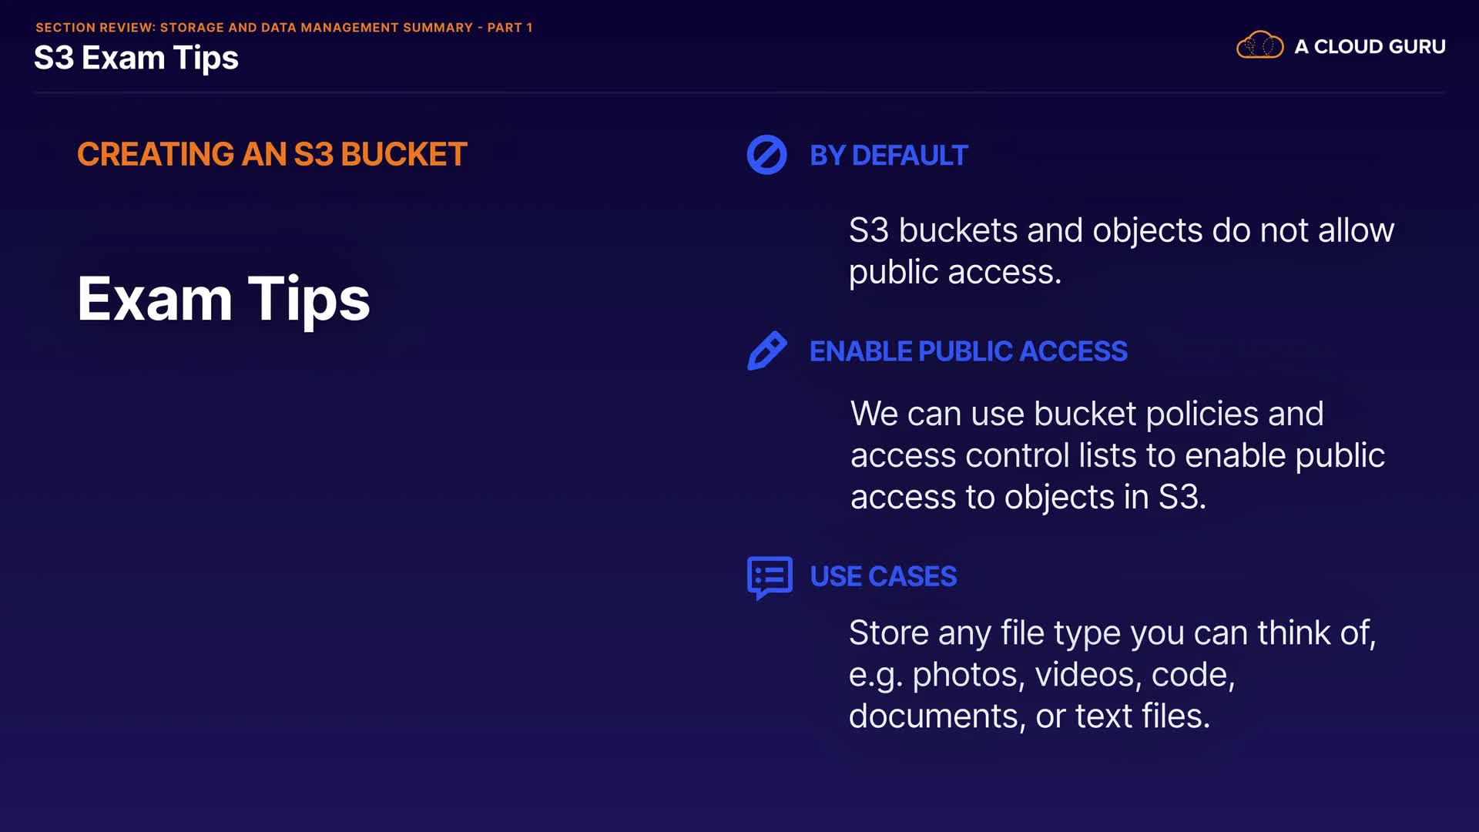Select the USE CASES heading
1479x832 pixels.
883,576
